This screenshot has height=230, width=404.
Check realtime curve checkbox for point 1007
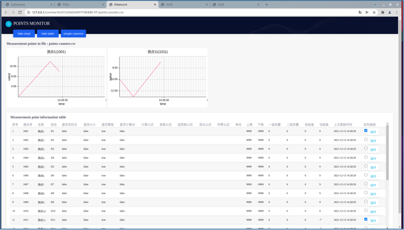365,184
